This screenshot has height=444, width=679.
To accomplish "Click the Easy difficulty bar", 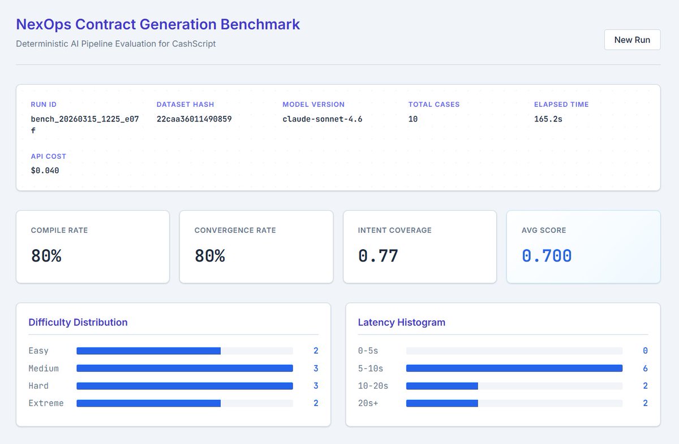I will 184,351.
